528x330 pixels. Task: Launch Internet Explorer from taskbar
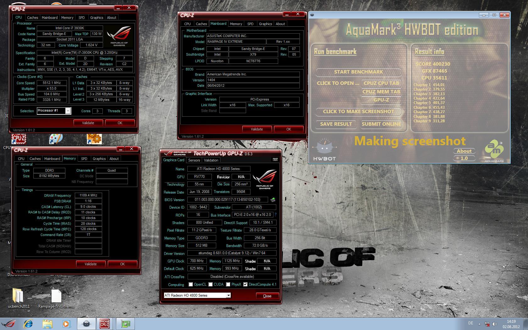pos(28,324)
